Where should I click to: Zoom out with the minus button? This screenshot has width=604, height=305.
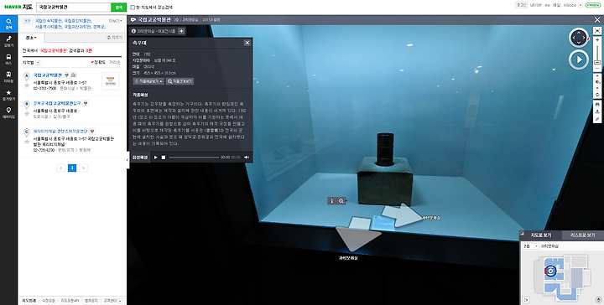click(597, 68)
